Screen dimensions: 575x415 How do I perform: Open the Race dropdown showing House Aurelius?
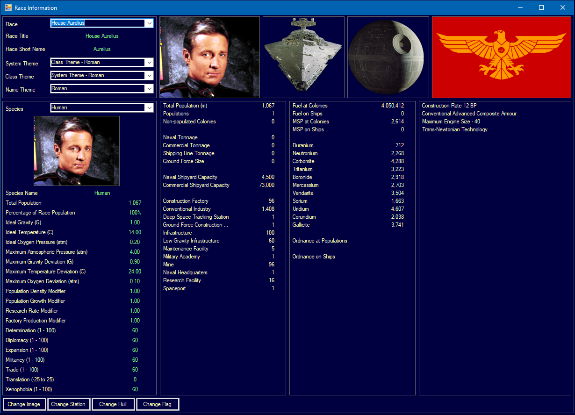102,23
